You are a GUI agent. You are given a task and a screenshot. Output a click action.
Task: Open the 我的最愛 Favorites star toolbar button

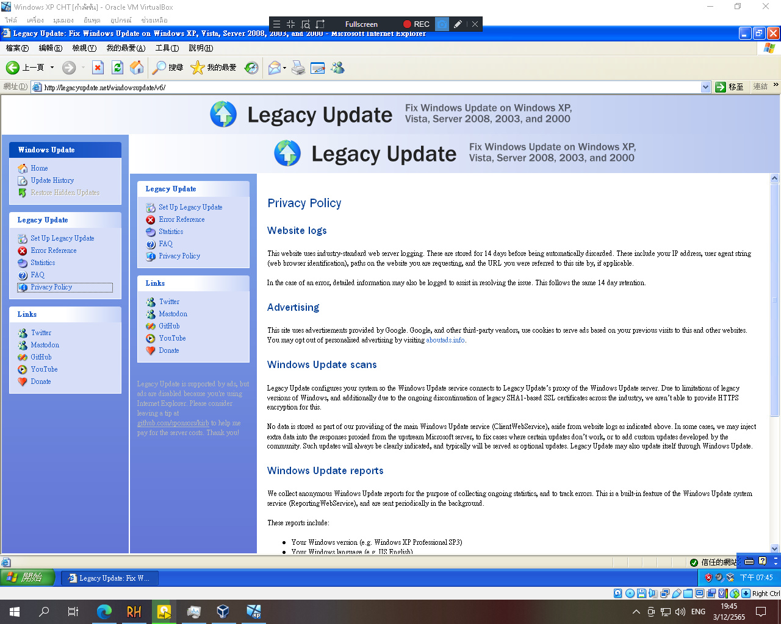coord(214,68)
